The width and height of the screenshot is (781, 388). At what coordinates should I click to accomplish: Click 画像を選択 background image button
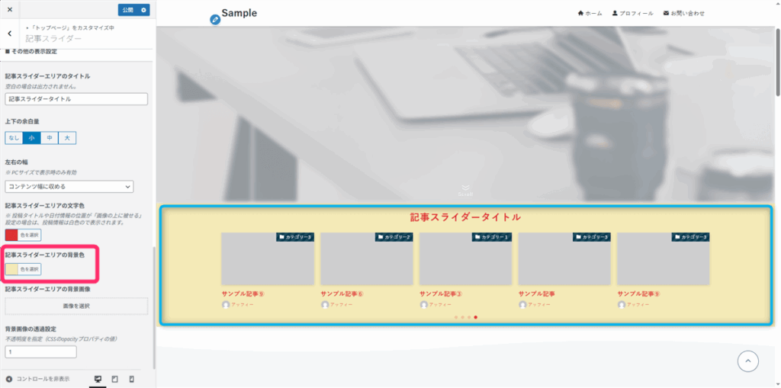[x=76, y=306]
